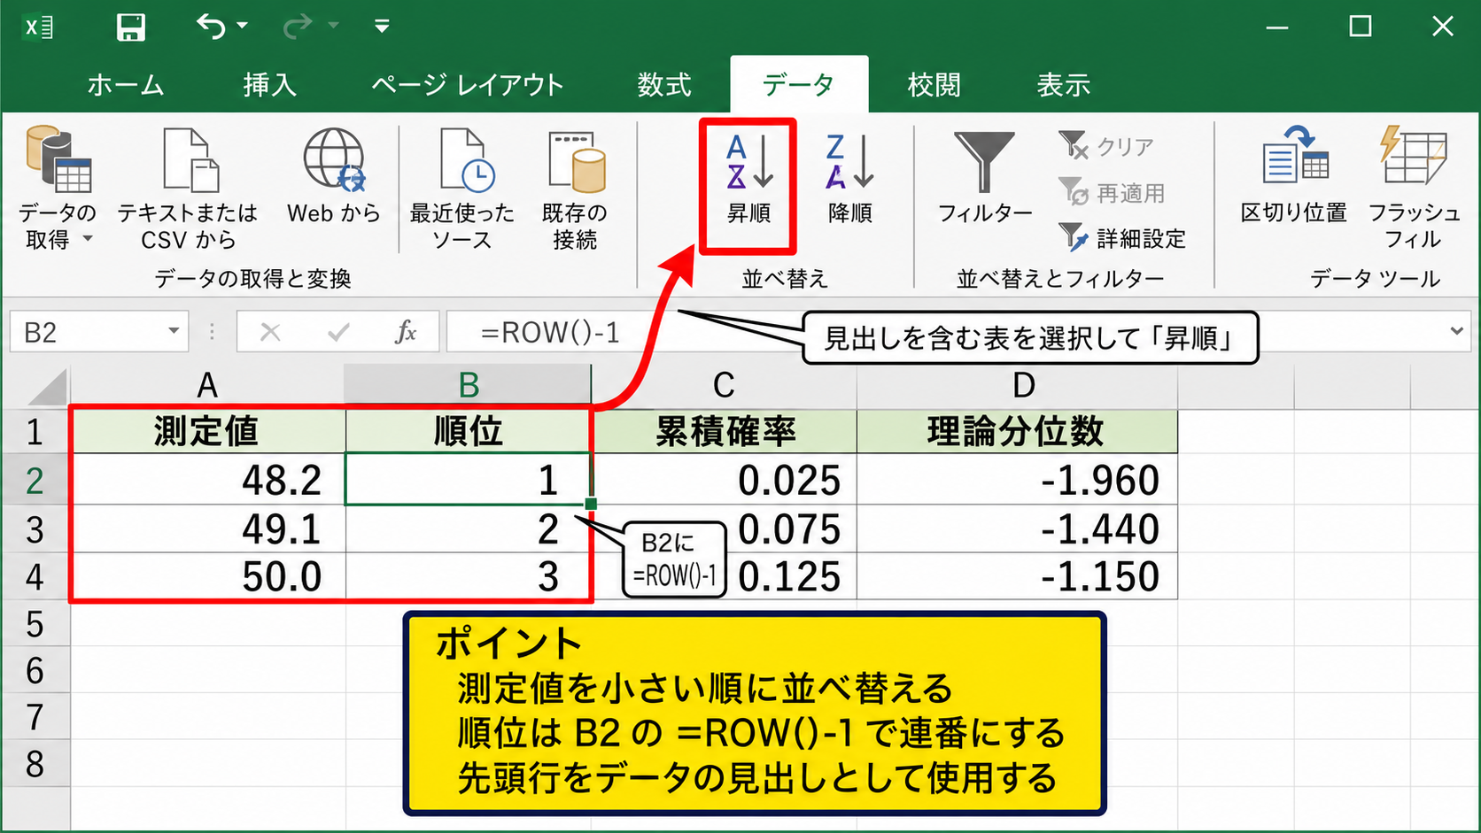Viewport: 1481px width, 833px height.
Task: Click the Excel app icon
Action: (x=38, y=27)
